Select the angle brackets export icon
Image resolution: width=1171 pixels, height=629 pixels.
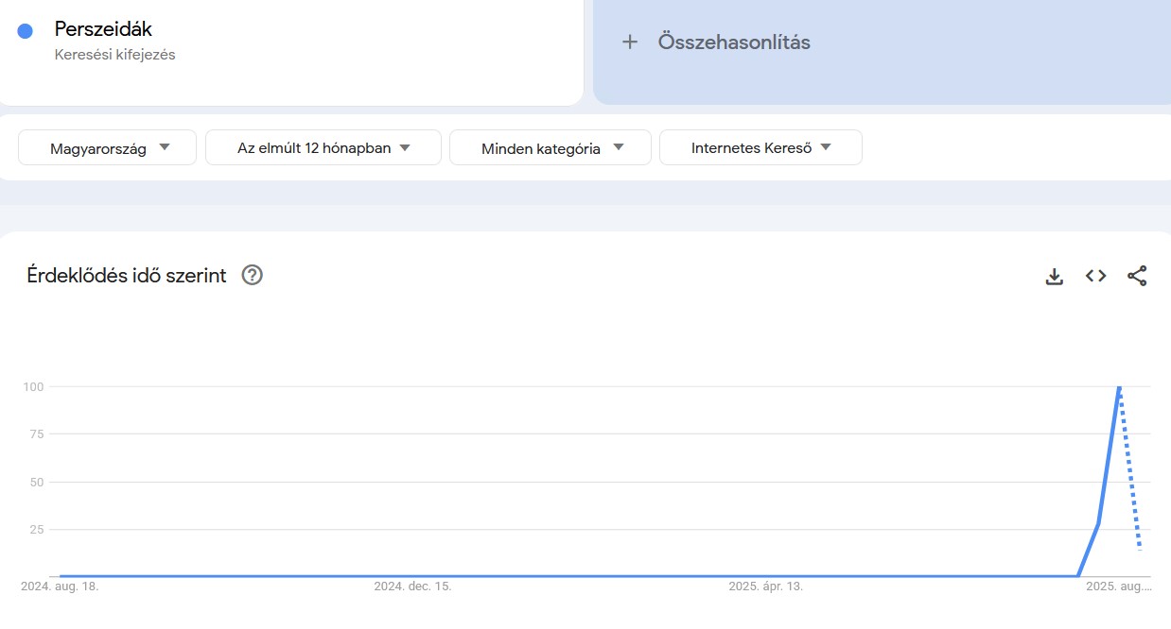[1095, 276]
